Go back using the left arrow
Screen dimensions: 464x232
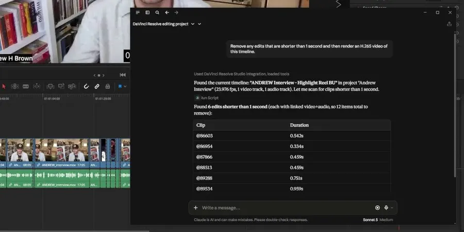(167, 12)
